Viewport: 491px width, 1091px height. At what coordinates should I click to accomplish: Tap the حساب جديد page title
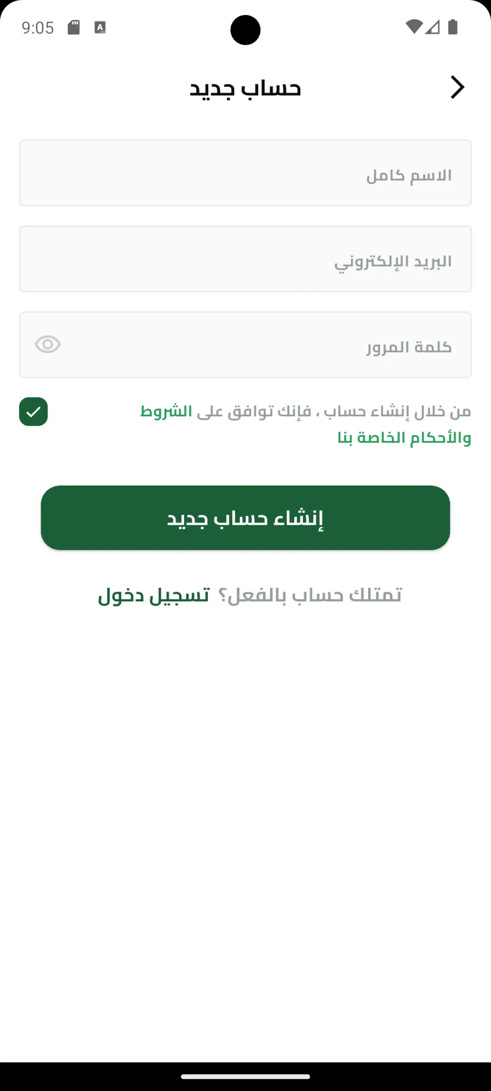click(245, 88)
